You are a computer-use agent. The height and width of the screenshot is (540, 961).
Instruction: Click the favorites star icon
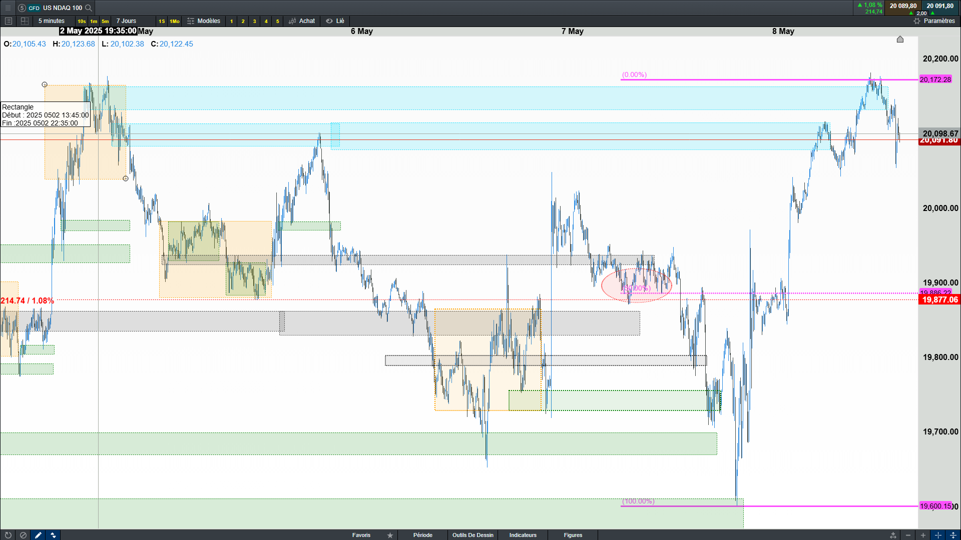(390, 535)
